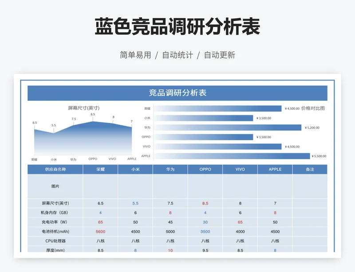Select the blue 30 charging cell for OPPO
Image resolution: width=355 pixels, height=272 pixels.
pyautogui.click(x=205, y=222)
